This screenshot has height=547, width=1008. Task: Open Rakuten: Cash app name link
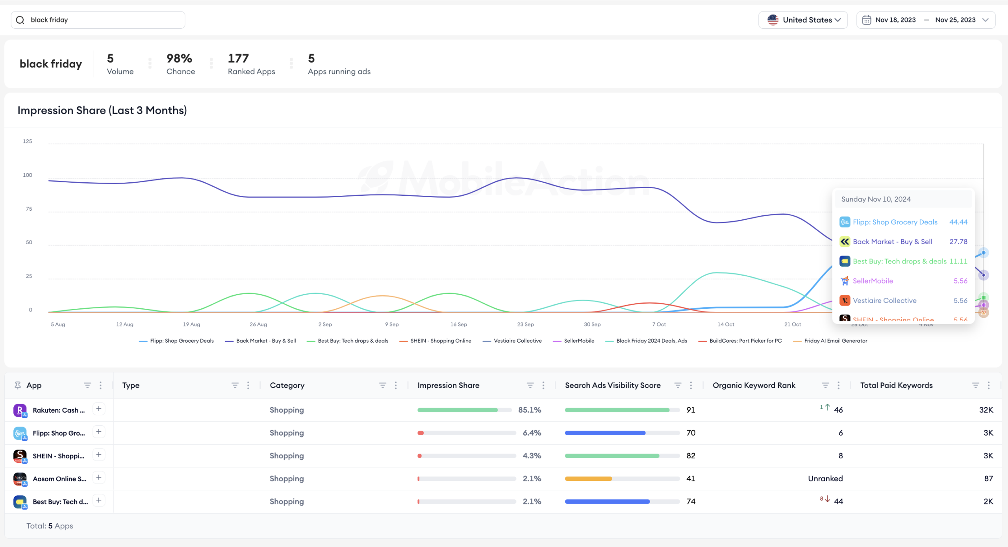59,410
